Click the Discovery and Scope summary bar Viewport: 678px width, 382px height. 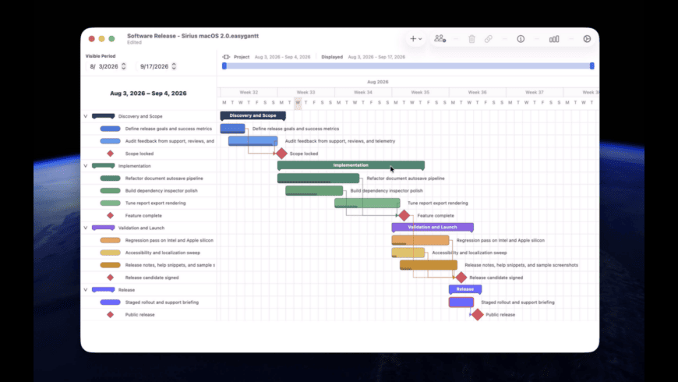pos(253,115)
